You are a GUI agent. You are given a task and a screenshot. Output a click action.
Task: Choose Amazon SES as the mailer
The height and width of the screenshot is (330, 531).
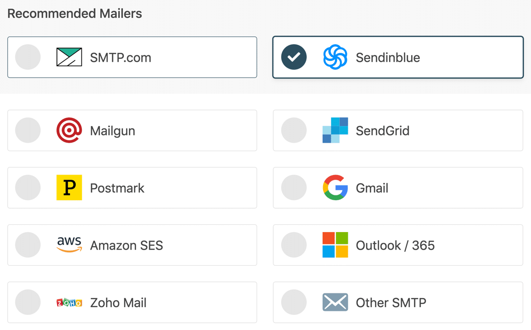(132, 245)
